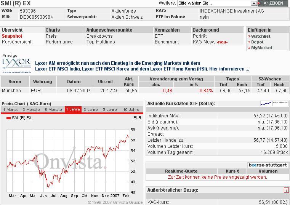
Task: Open the Snapshot overview link
Action: [12, 36]
